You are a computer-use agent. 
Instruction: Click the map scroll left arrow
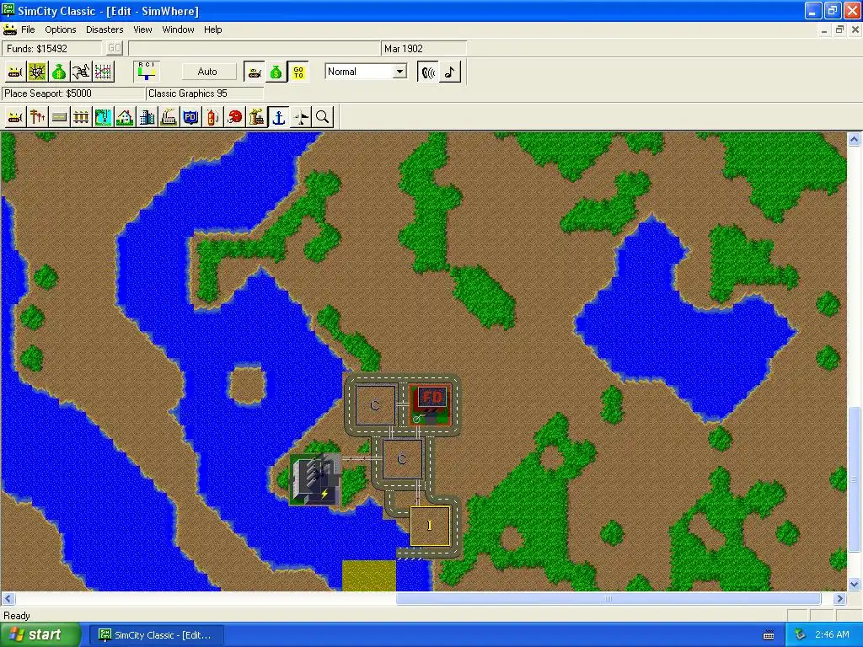[8, 599]
